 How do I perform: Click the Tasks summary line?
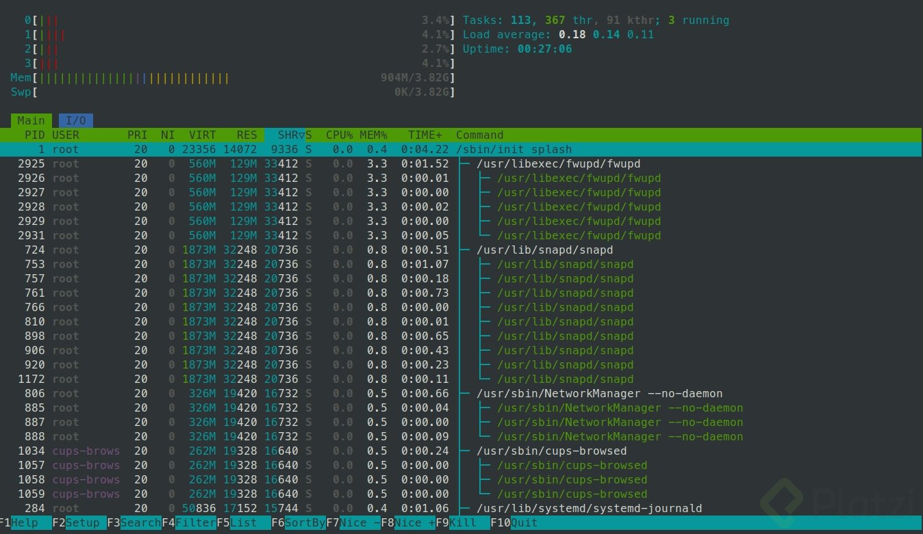[x=596, y=21]
